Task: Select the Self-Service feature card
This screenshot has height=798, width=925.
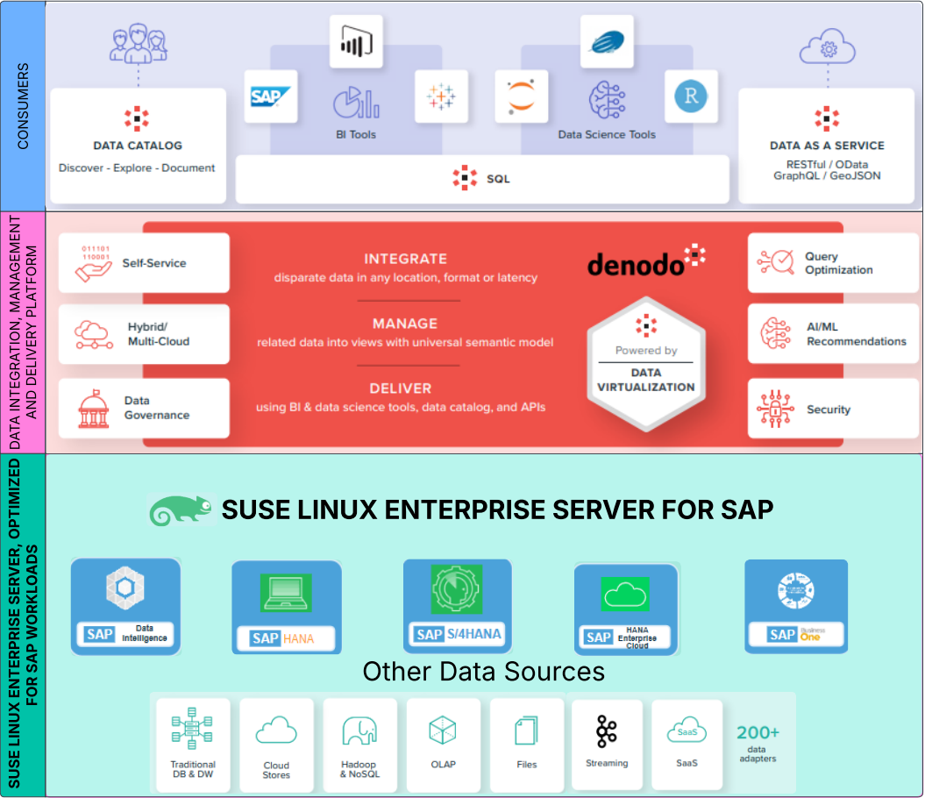Action: (x=144, y=263)
